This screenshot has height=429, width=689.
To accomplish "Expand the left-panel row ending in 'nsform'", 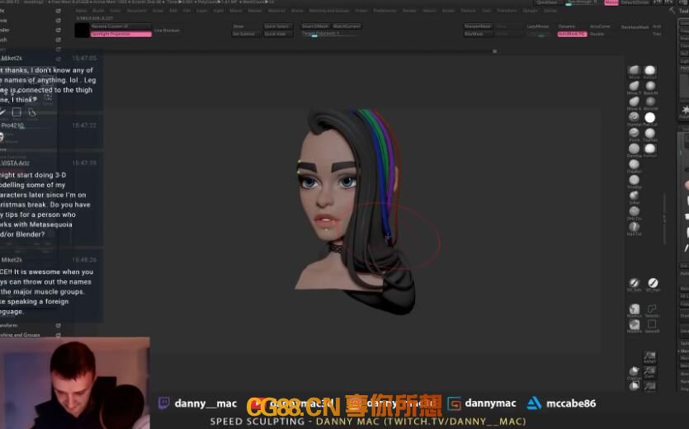I will [x=31, y=325].
